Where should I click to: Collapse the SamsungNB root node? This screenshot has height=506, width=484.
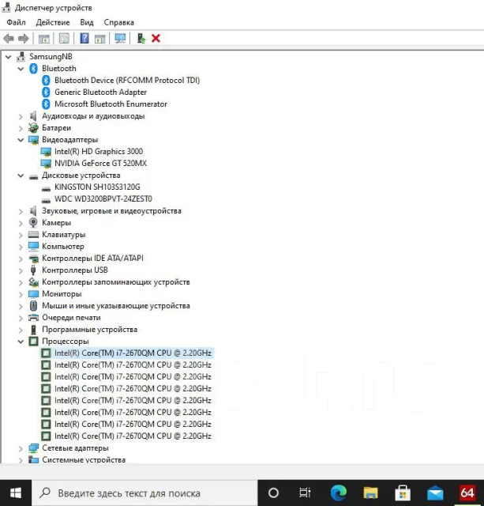click(9, 57)
